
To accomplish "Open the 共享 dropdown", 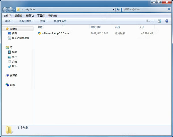I will 44,21.
